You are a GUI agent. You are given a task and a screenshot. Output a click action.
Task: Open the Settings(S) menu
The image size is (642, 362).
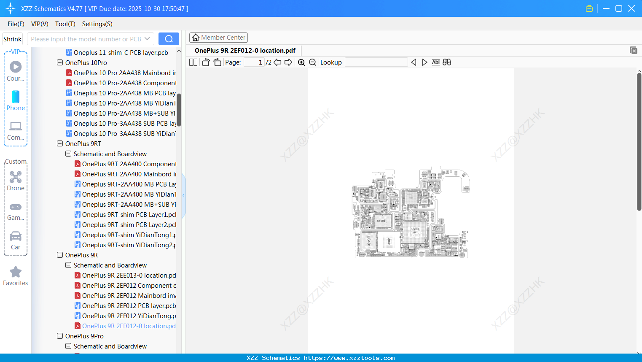(x=97, y=24)
